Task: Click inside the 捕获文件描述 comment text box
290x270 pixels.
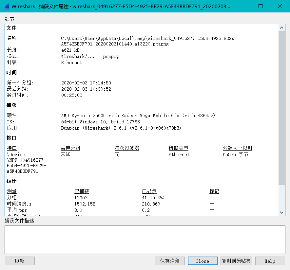Action: tap(145, 240)
